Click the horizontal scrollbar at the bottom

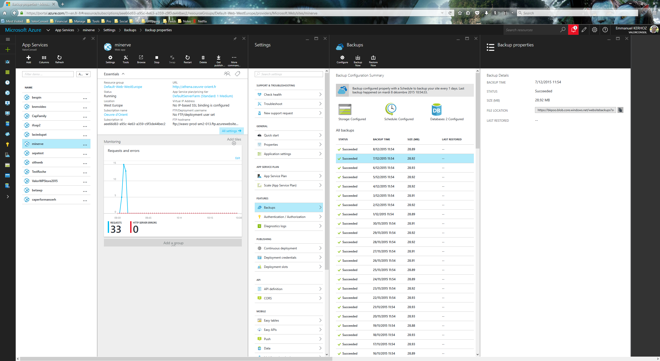(x=176, y=359)
